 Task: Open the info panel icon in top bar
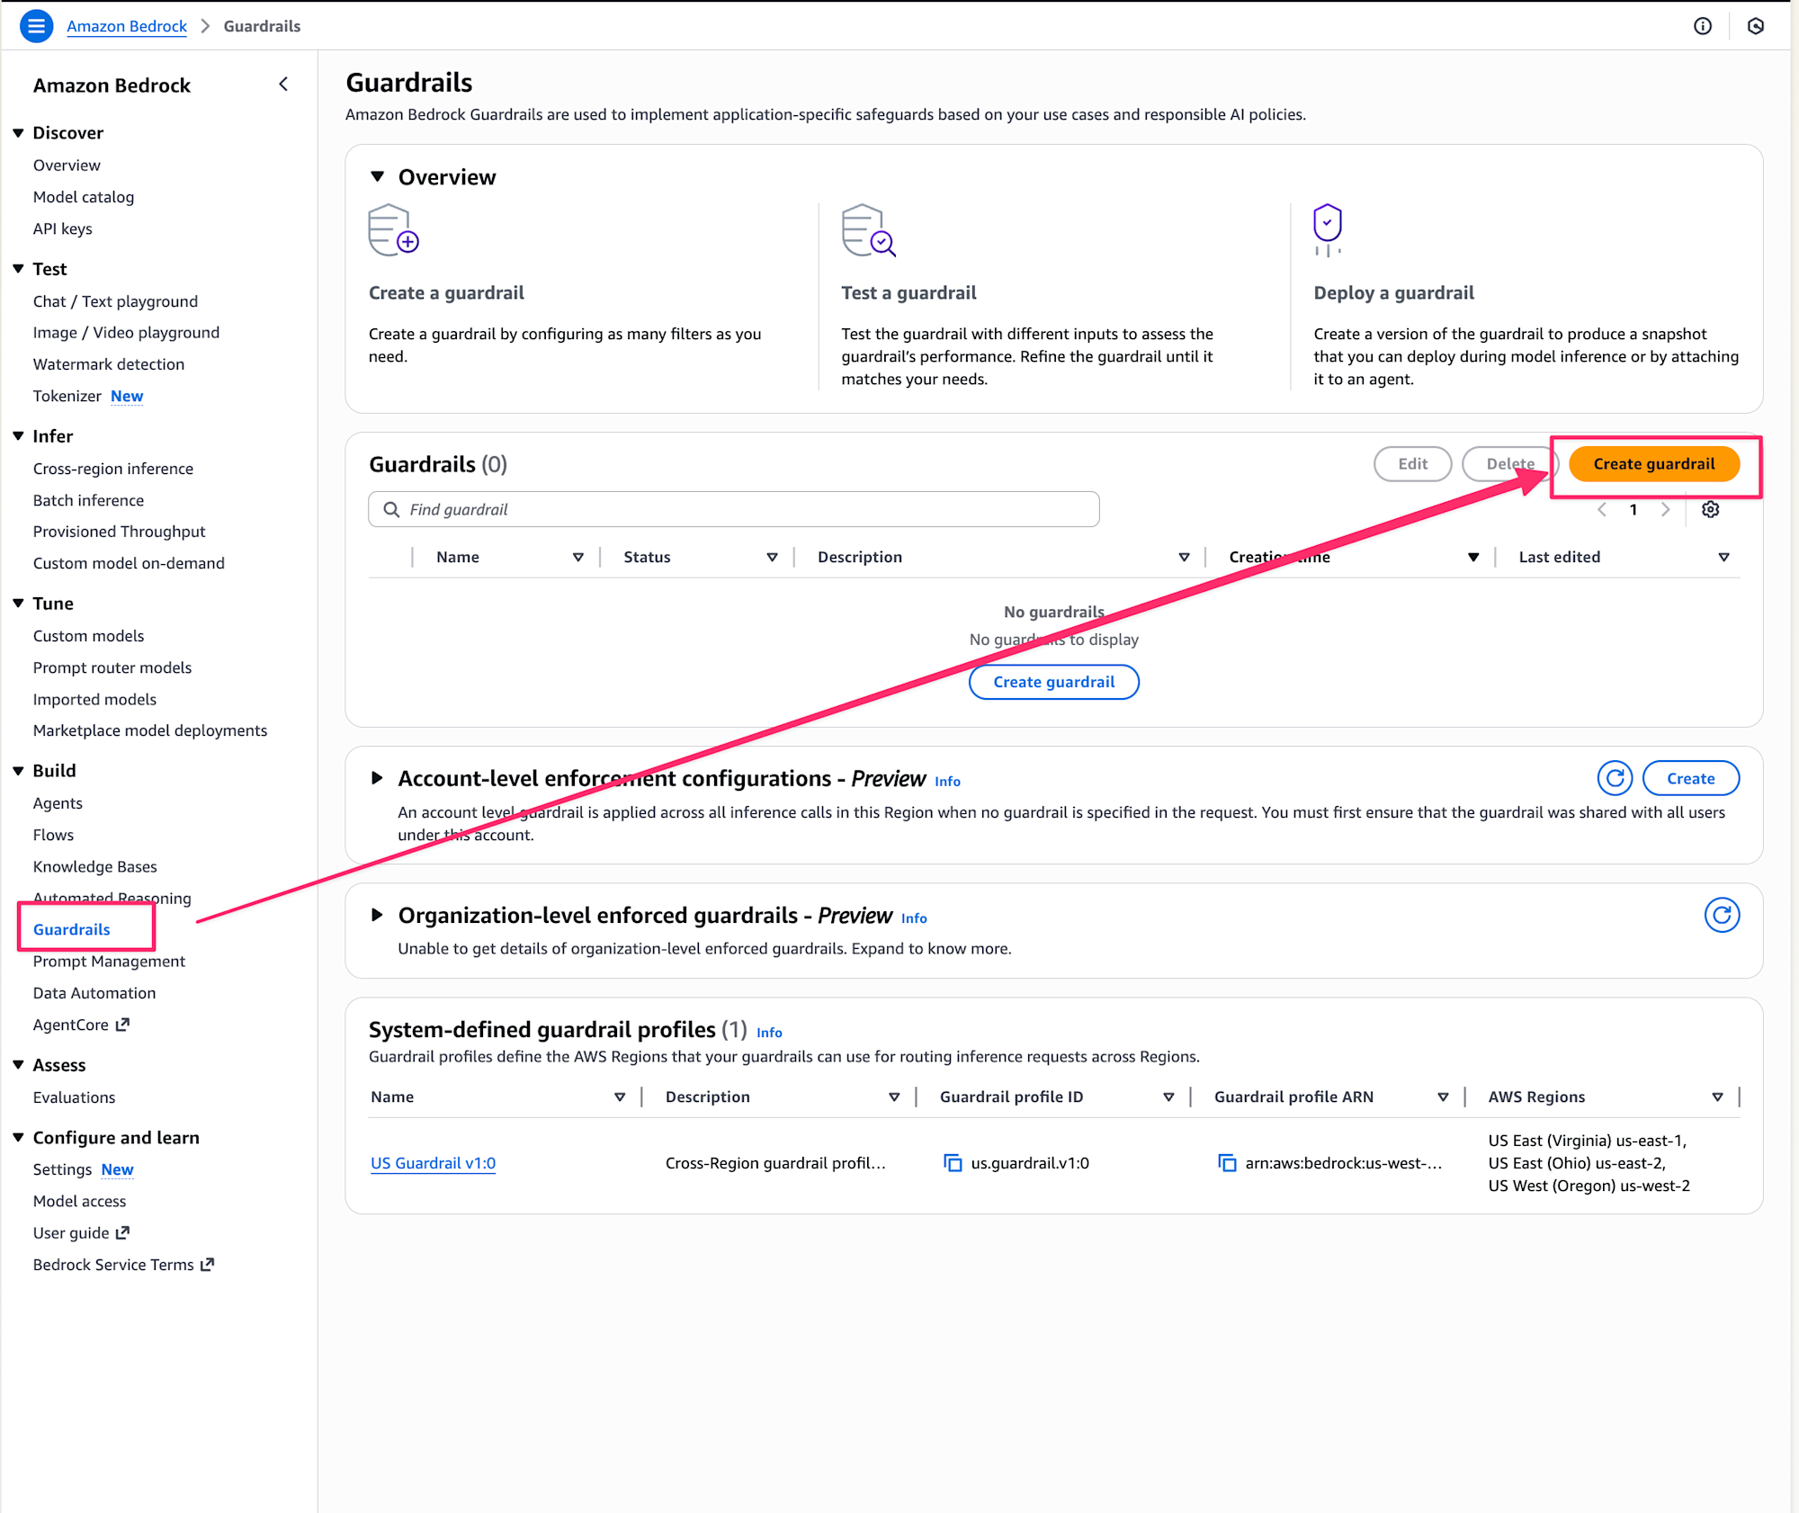[1702, 26]
